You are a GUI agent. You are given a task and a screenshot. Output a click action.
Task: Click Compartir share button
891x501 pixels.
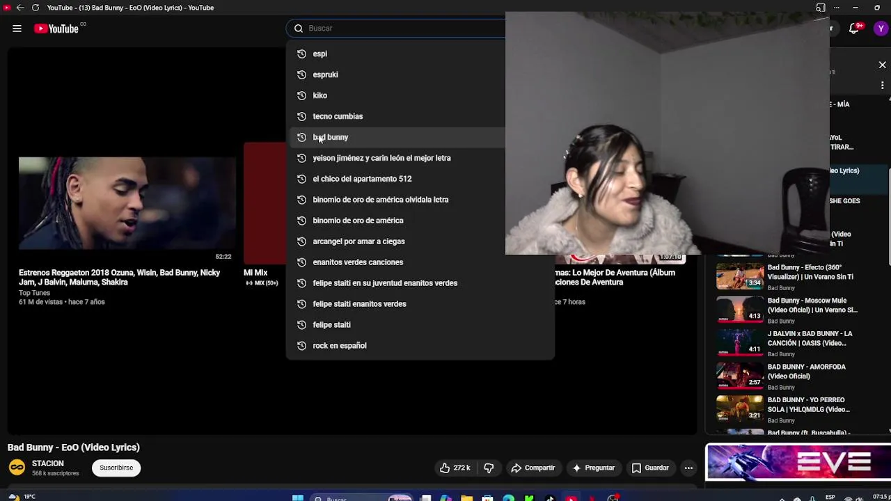pos(533,468)
